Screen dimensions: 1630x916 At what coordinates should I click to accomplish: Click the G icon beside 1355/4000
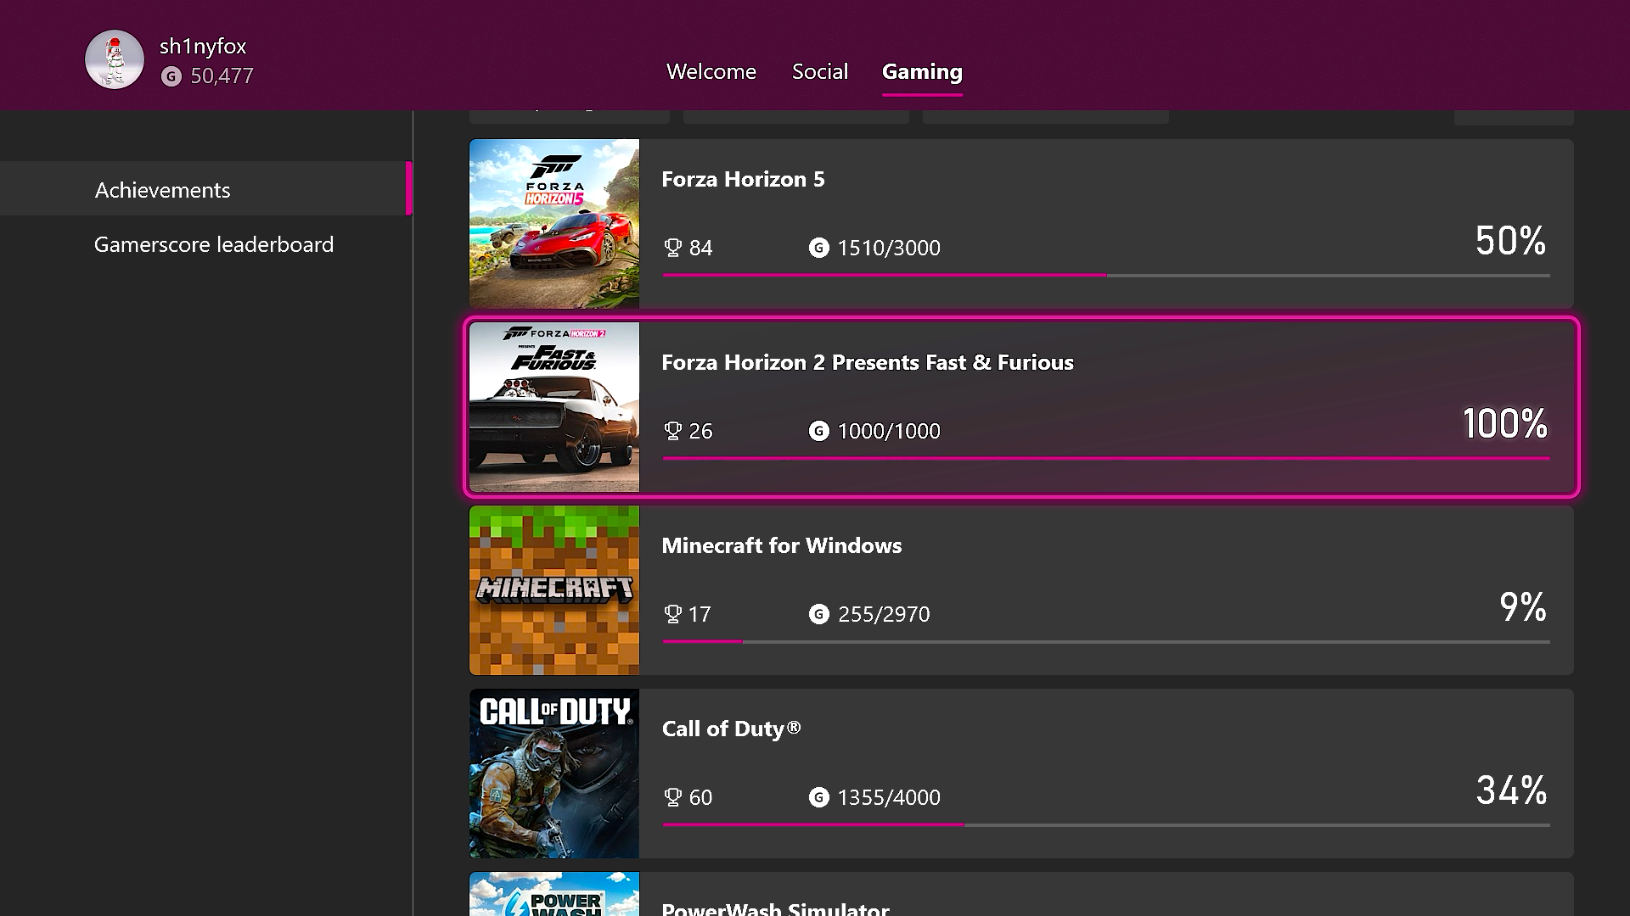point(818,797)
